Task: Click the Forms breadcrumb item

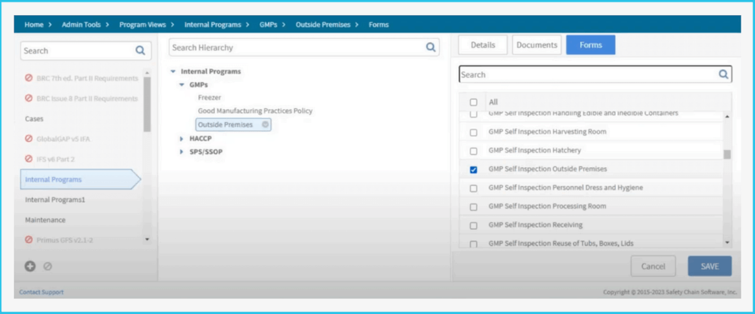Action: 379,24
